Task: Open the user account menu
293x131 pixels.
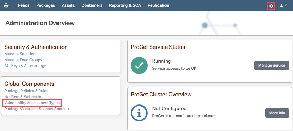Action: 283,6
